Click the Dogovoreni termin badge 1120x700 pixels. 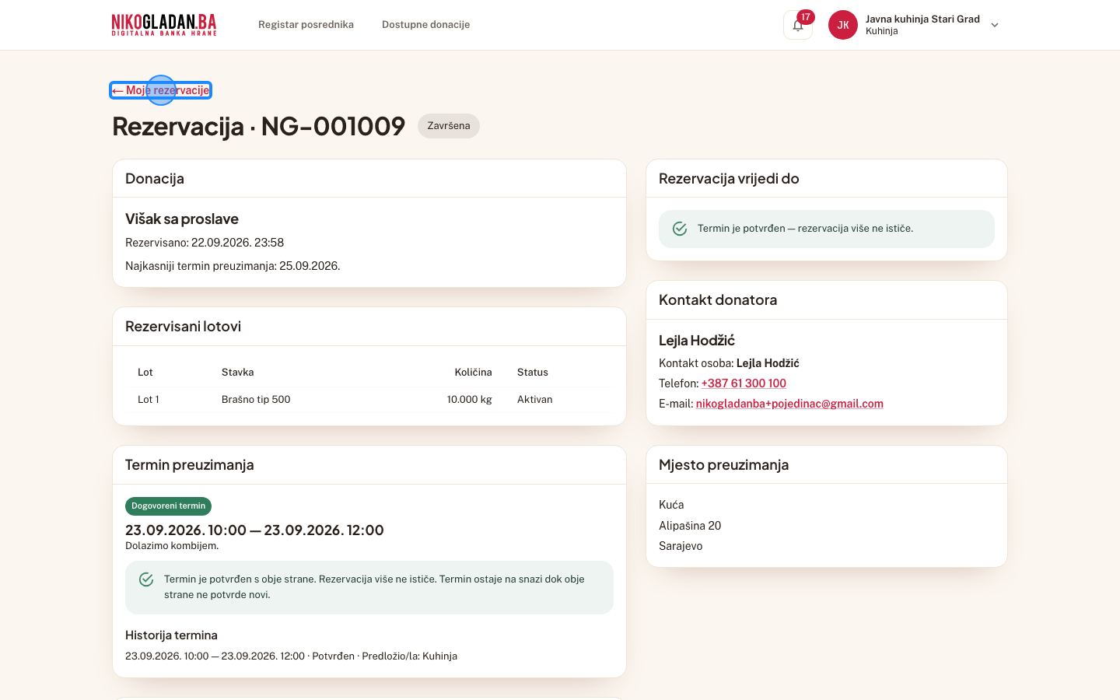(168, 506)
